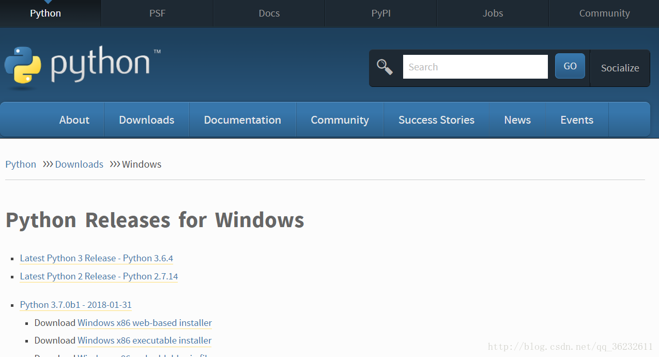659x357 pixels.
Task: Open Python 3.7.0b1 release link
Action: [76, 305]
